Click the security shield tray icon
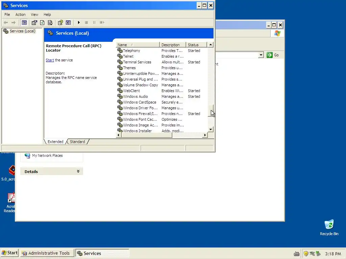 click(x=306, y=254)
